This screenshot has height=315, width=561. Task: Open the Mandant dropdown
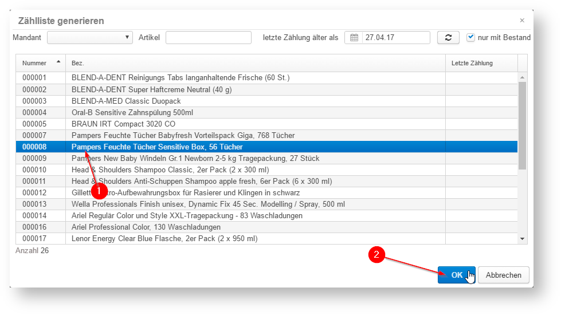coord(90,38)
